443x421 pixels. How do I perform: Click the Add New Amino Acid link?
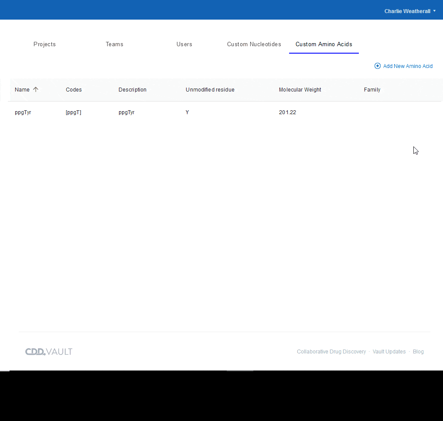click(407, 66)
